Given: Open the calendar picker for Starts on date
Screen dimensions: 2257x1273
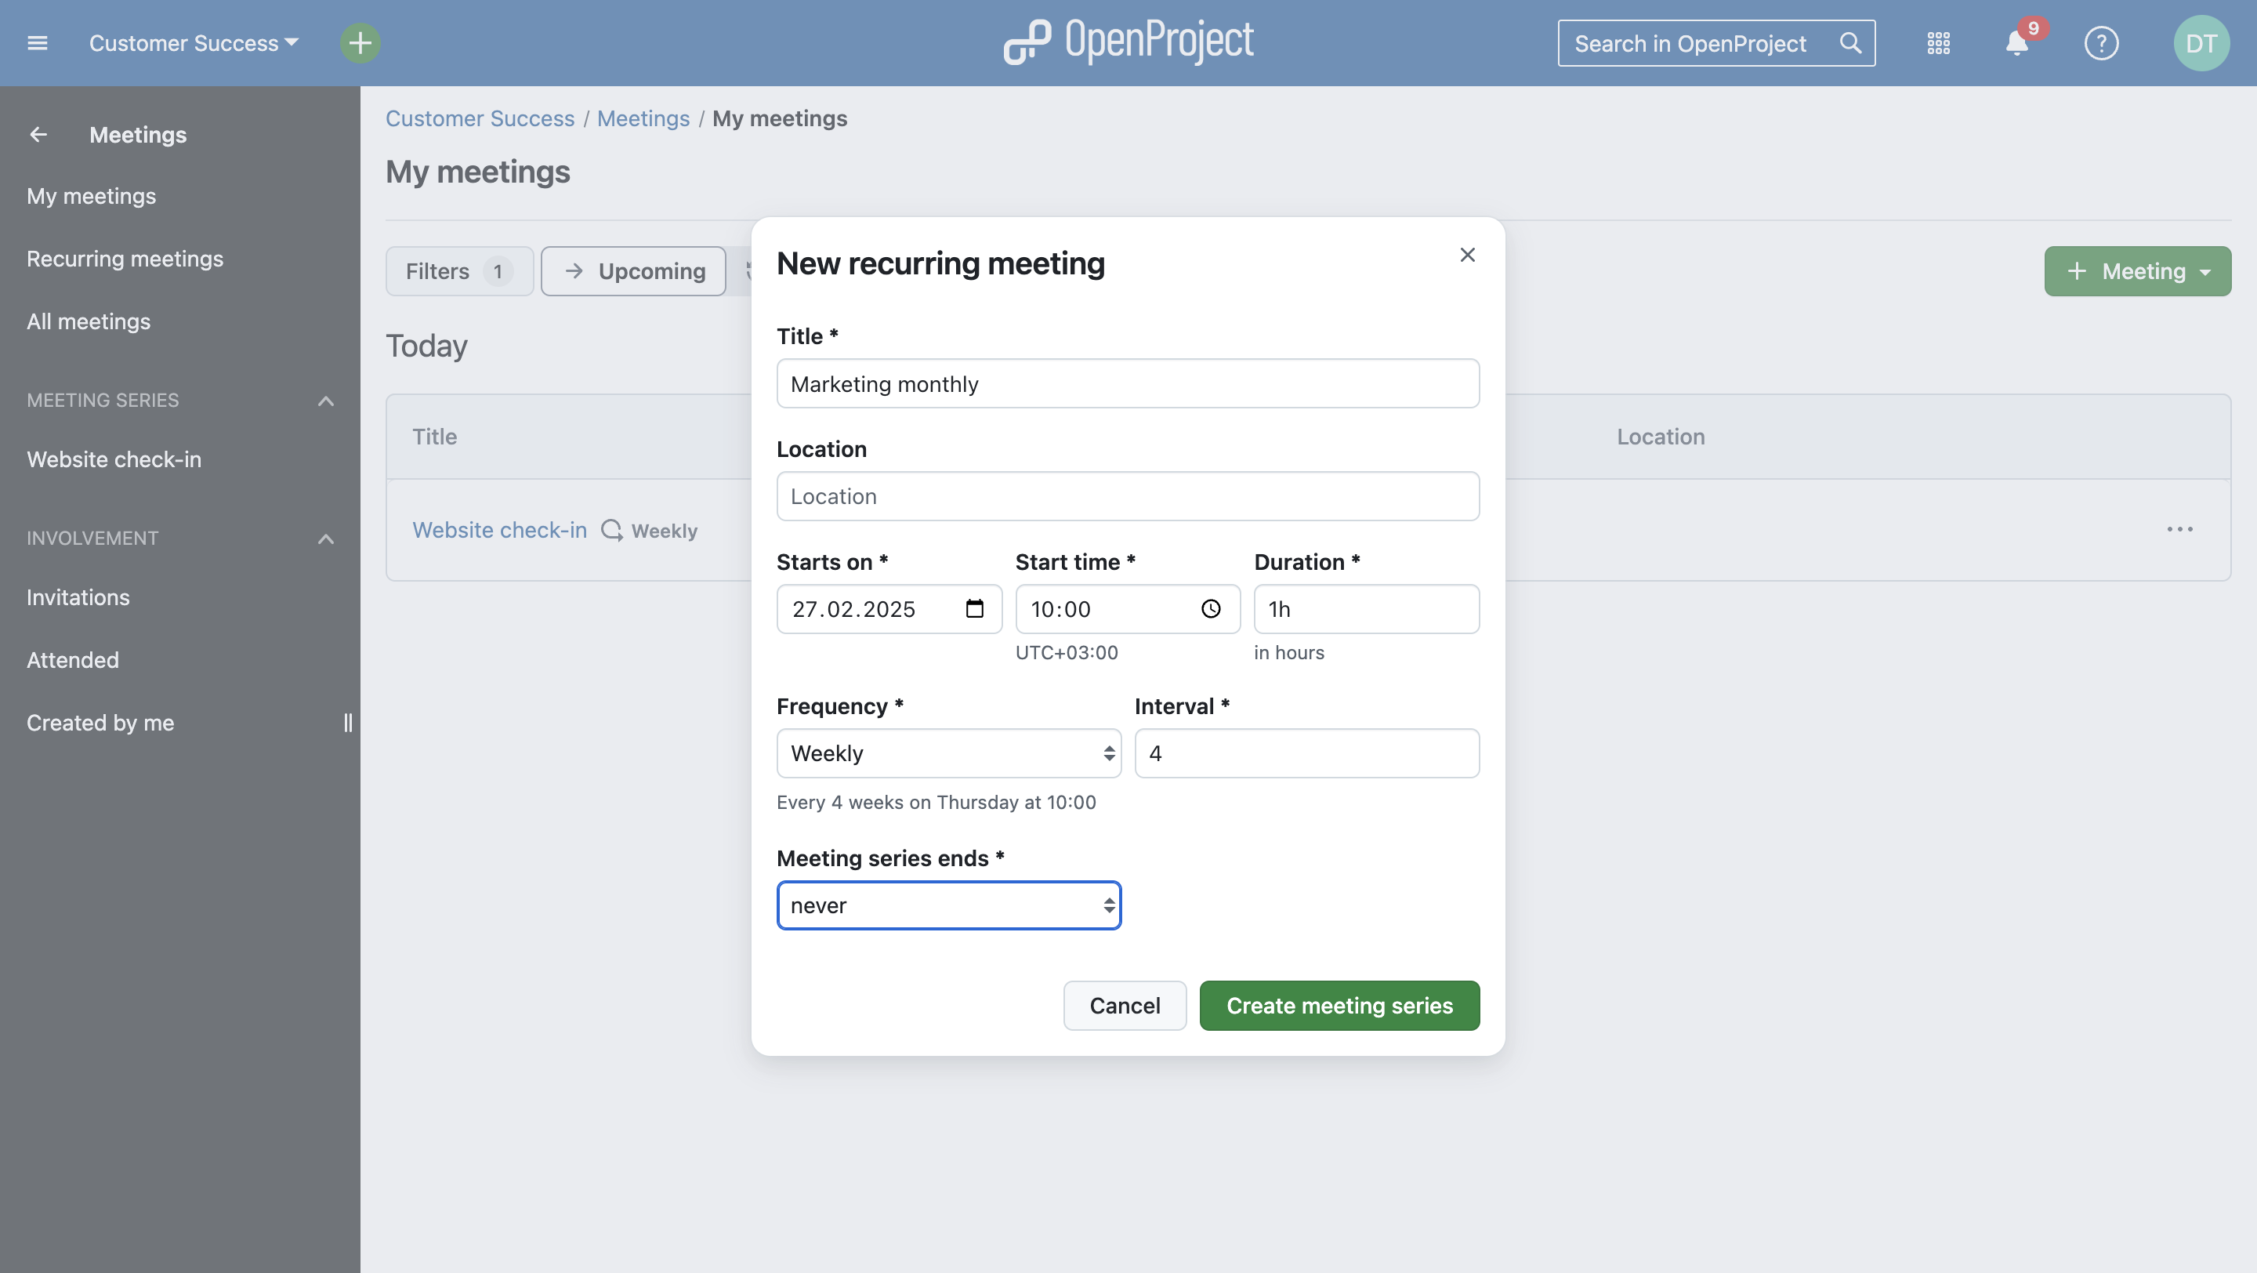Looking at the screenshot, I should tap(975, 609).
